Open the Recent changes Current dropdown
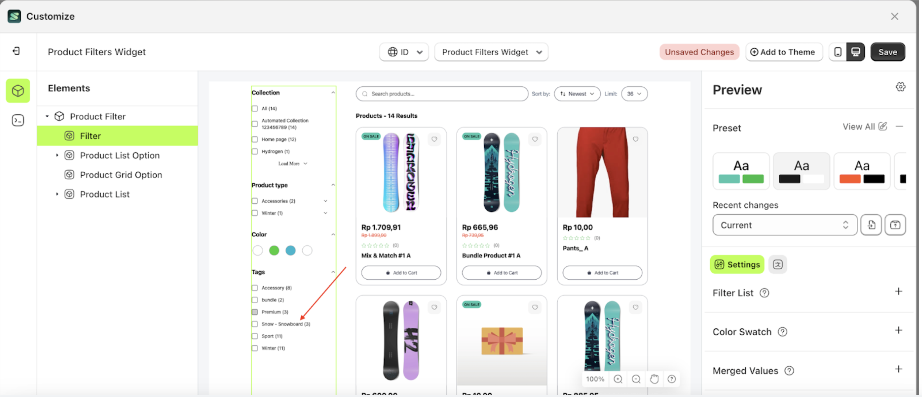 (784, 225)
